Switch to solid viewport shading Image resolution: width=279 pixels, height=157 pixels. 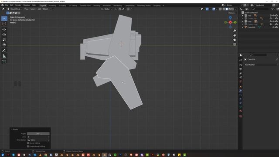tap(227, 9)
